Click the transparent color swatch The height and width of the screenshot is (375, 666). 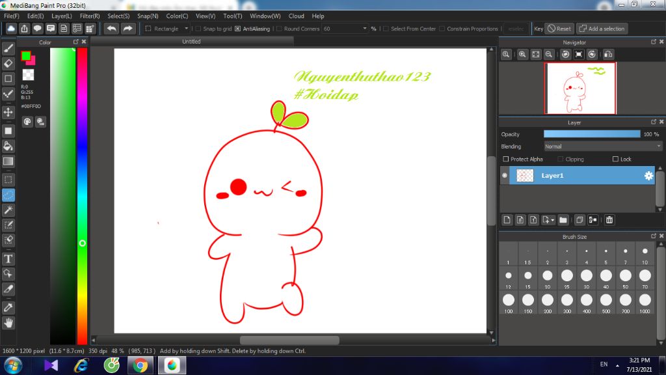28,75
